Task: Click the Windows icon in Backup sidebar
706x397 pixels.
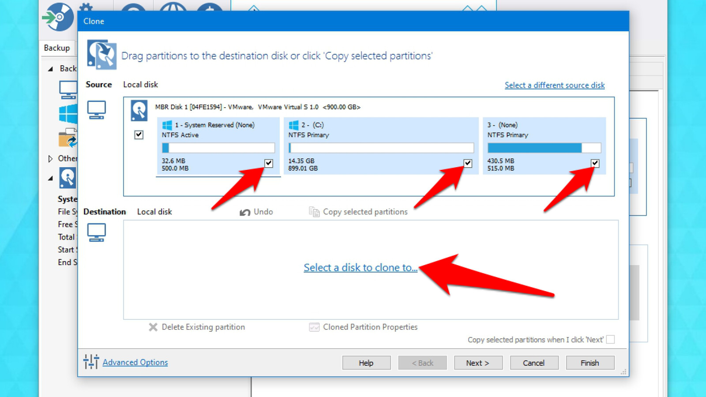Action: (x=68, y=114)
